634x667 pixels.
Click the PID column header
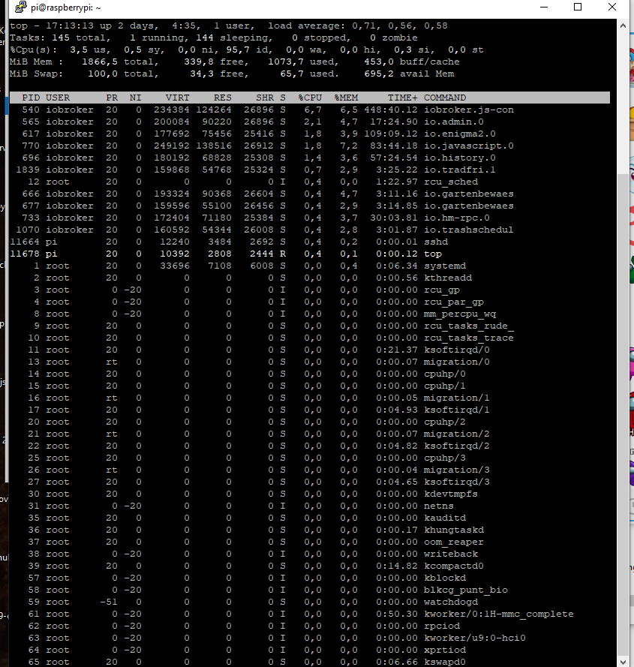pos(31,98)
